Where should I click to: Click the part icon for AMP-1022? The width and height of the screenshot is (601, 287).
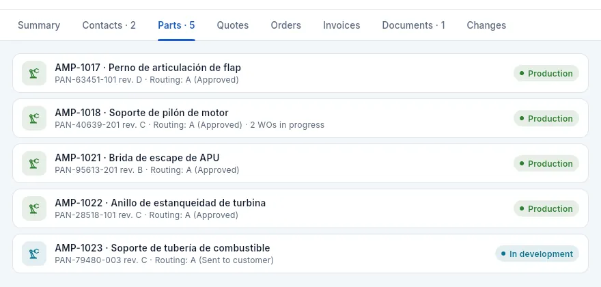point(34,208)
